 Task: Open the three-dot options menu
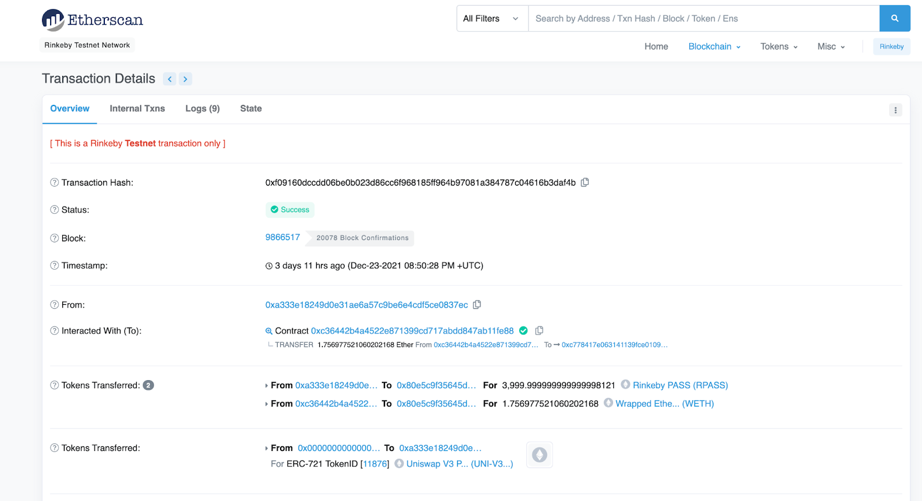tap(895, 110)
